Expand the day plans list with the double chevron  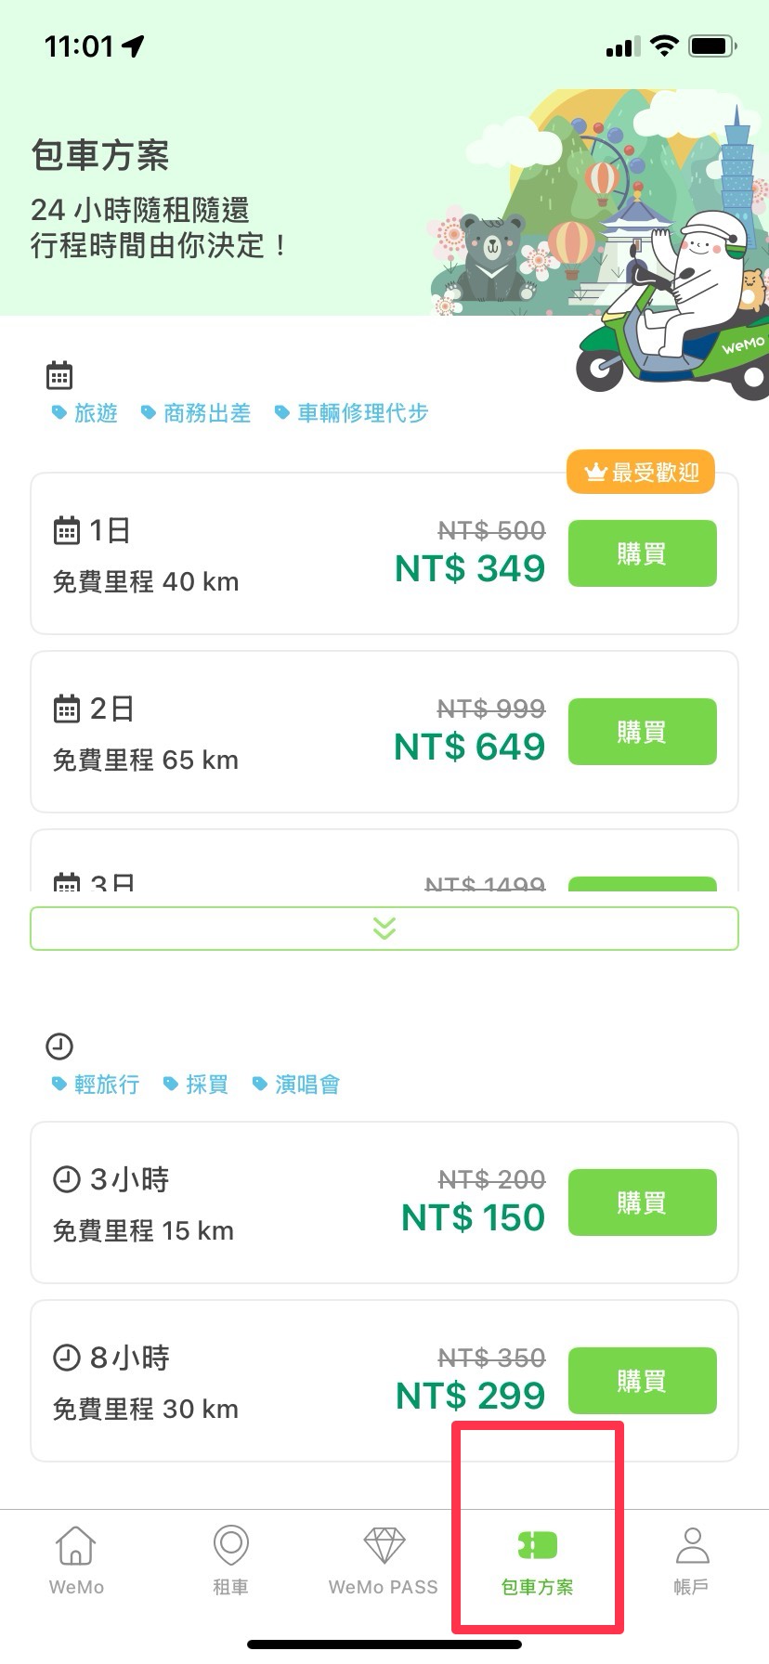click(384, 929)
